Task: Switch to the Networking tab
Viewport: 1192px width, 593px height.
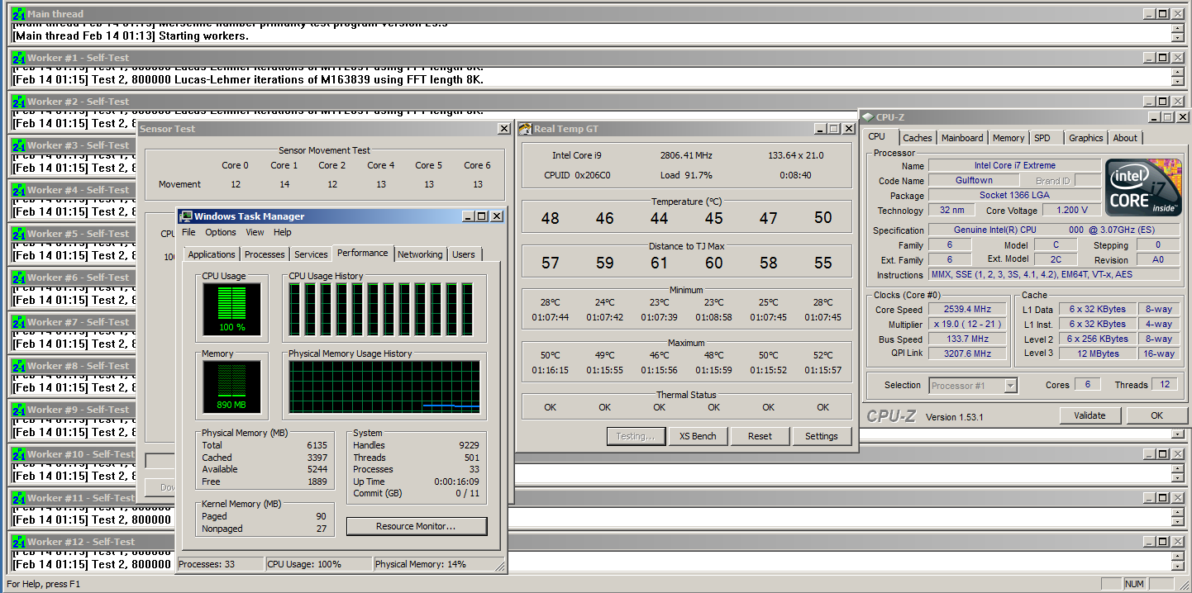Action: click(420, 254)
